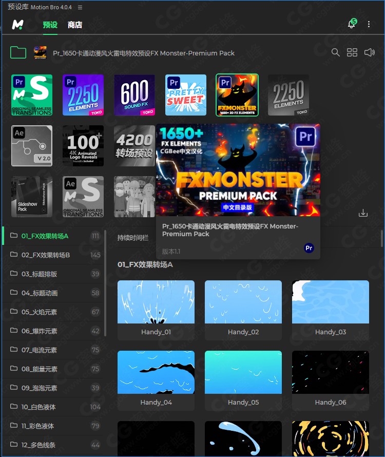Open category 05_火焰元素
Viewport: 385px width, 457px height.
tap(53, 312)
